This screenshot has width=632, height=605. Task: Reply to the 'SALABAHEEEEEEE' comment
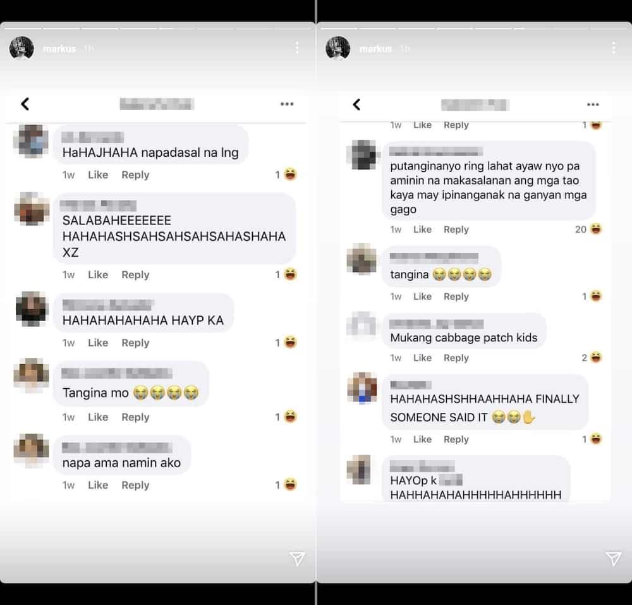pyautogui.click(x=135, y=275)
